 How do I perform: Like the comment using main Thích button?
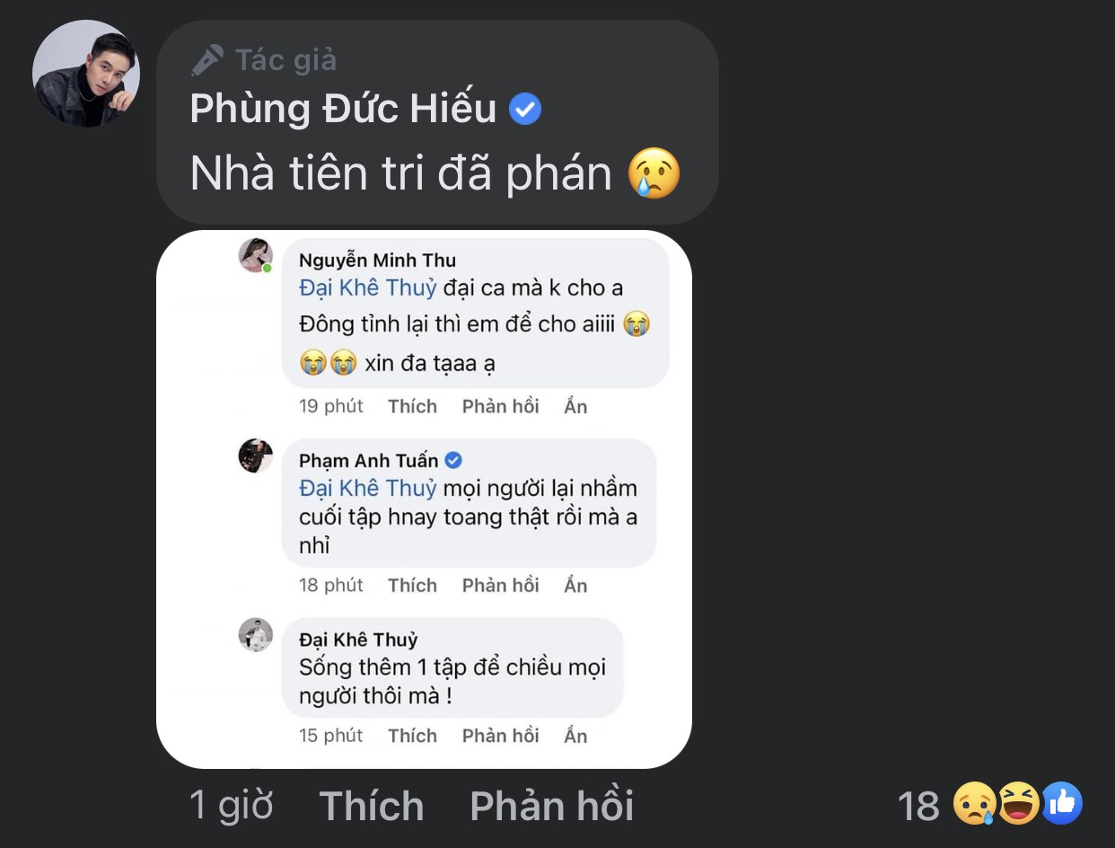point(371,806)
